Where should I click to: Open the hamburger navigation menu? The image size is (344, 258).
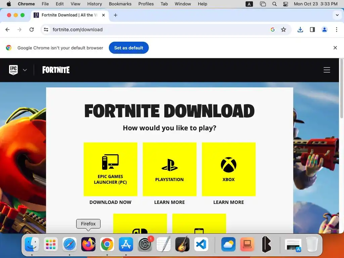tap(327, 70)
